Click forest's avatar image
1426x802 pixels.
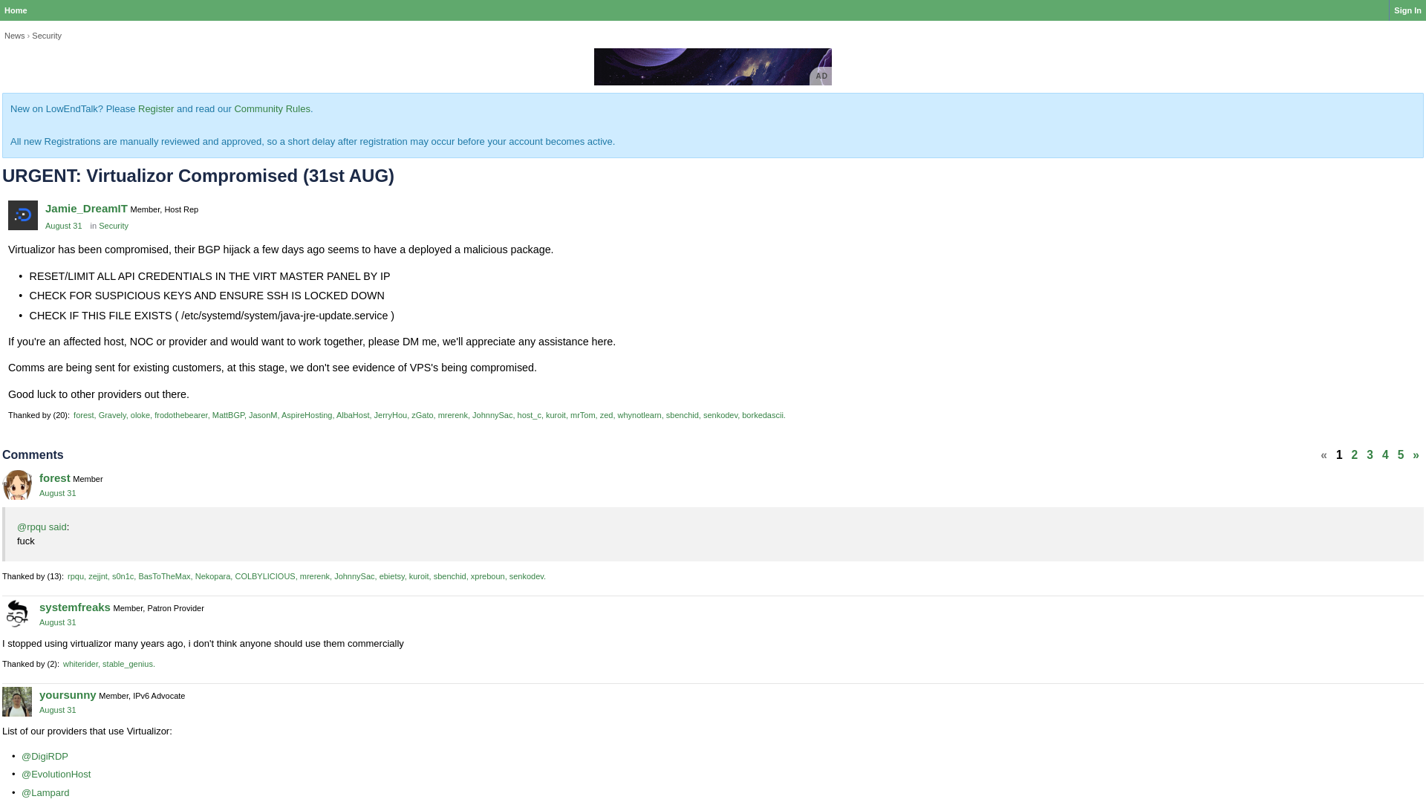pos(17,485)
